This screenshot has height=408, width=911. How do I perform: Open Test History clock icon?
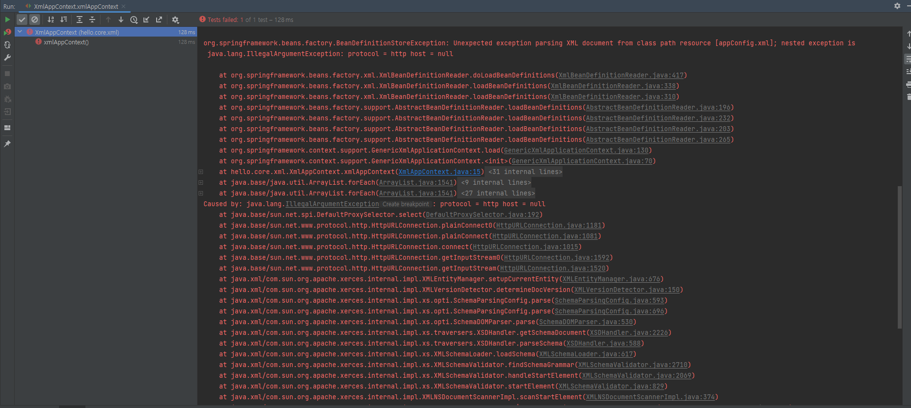(134, 19)
